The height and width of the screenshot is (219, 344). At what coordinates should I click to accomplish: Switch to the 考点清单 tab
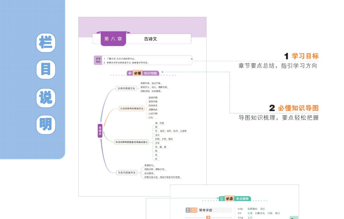tap(243, 199)
